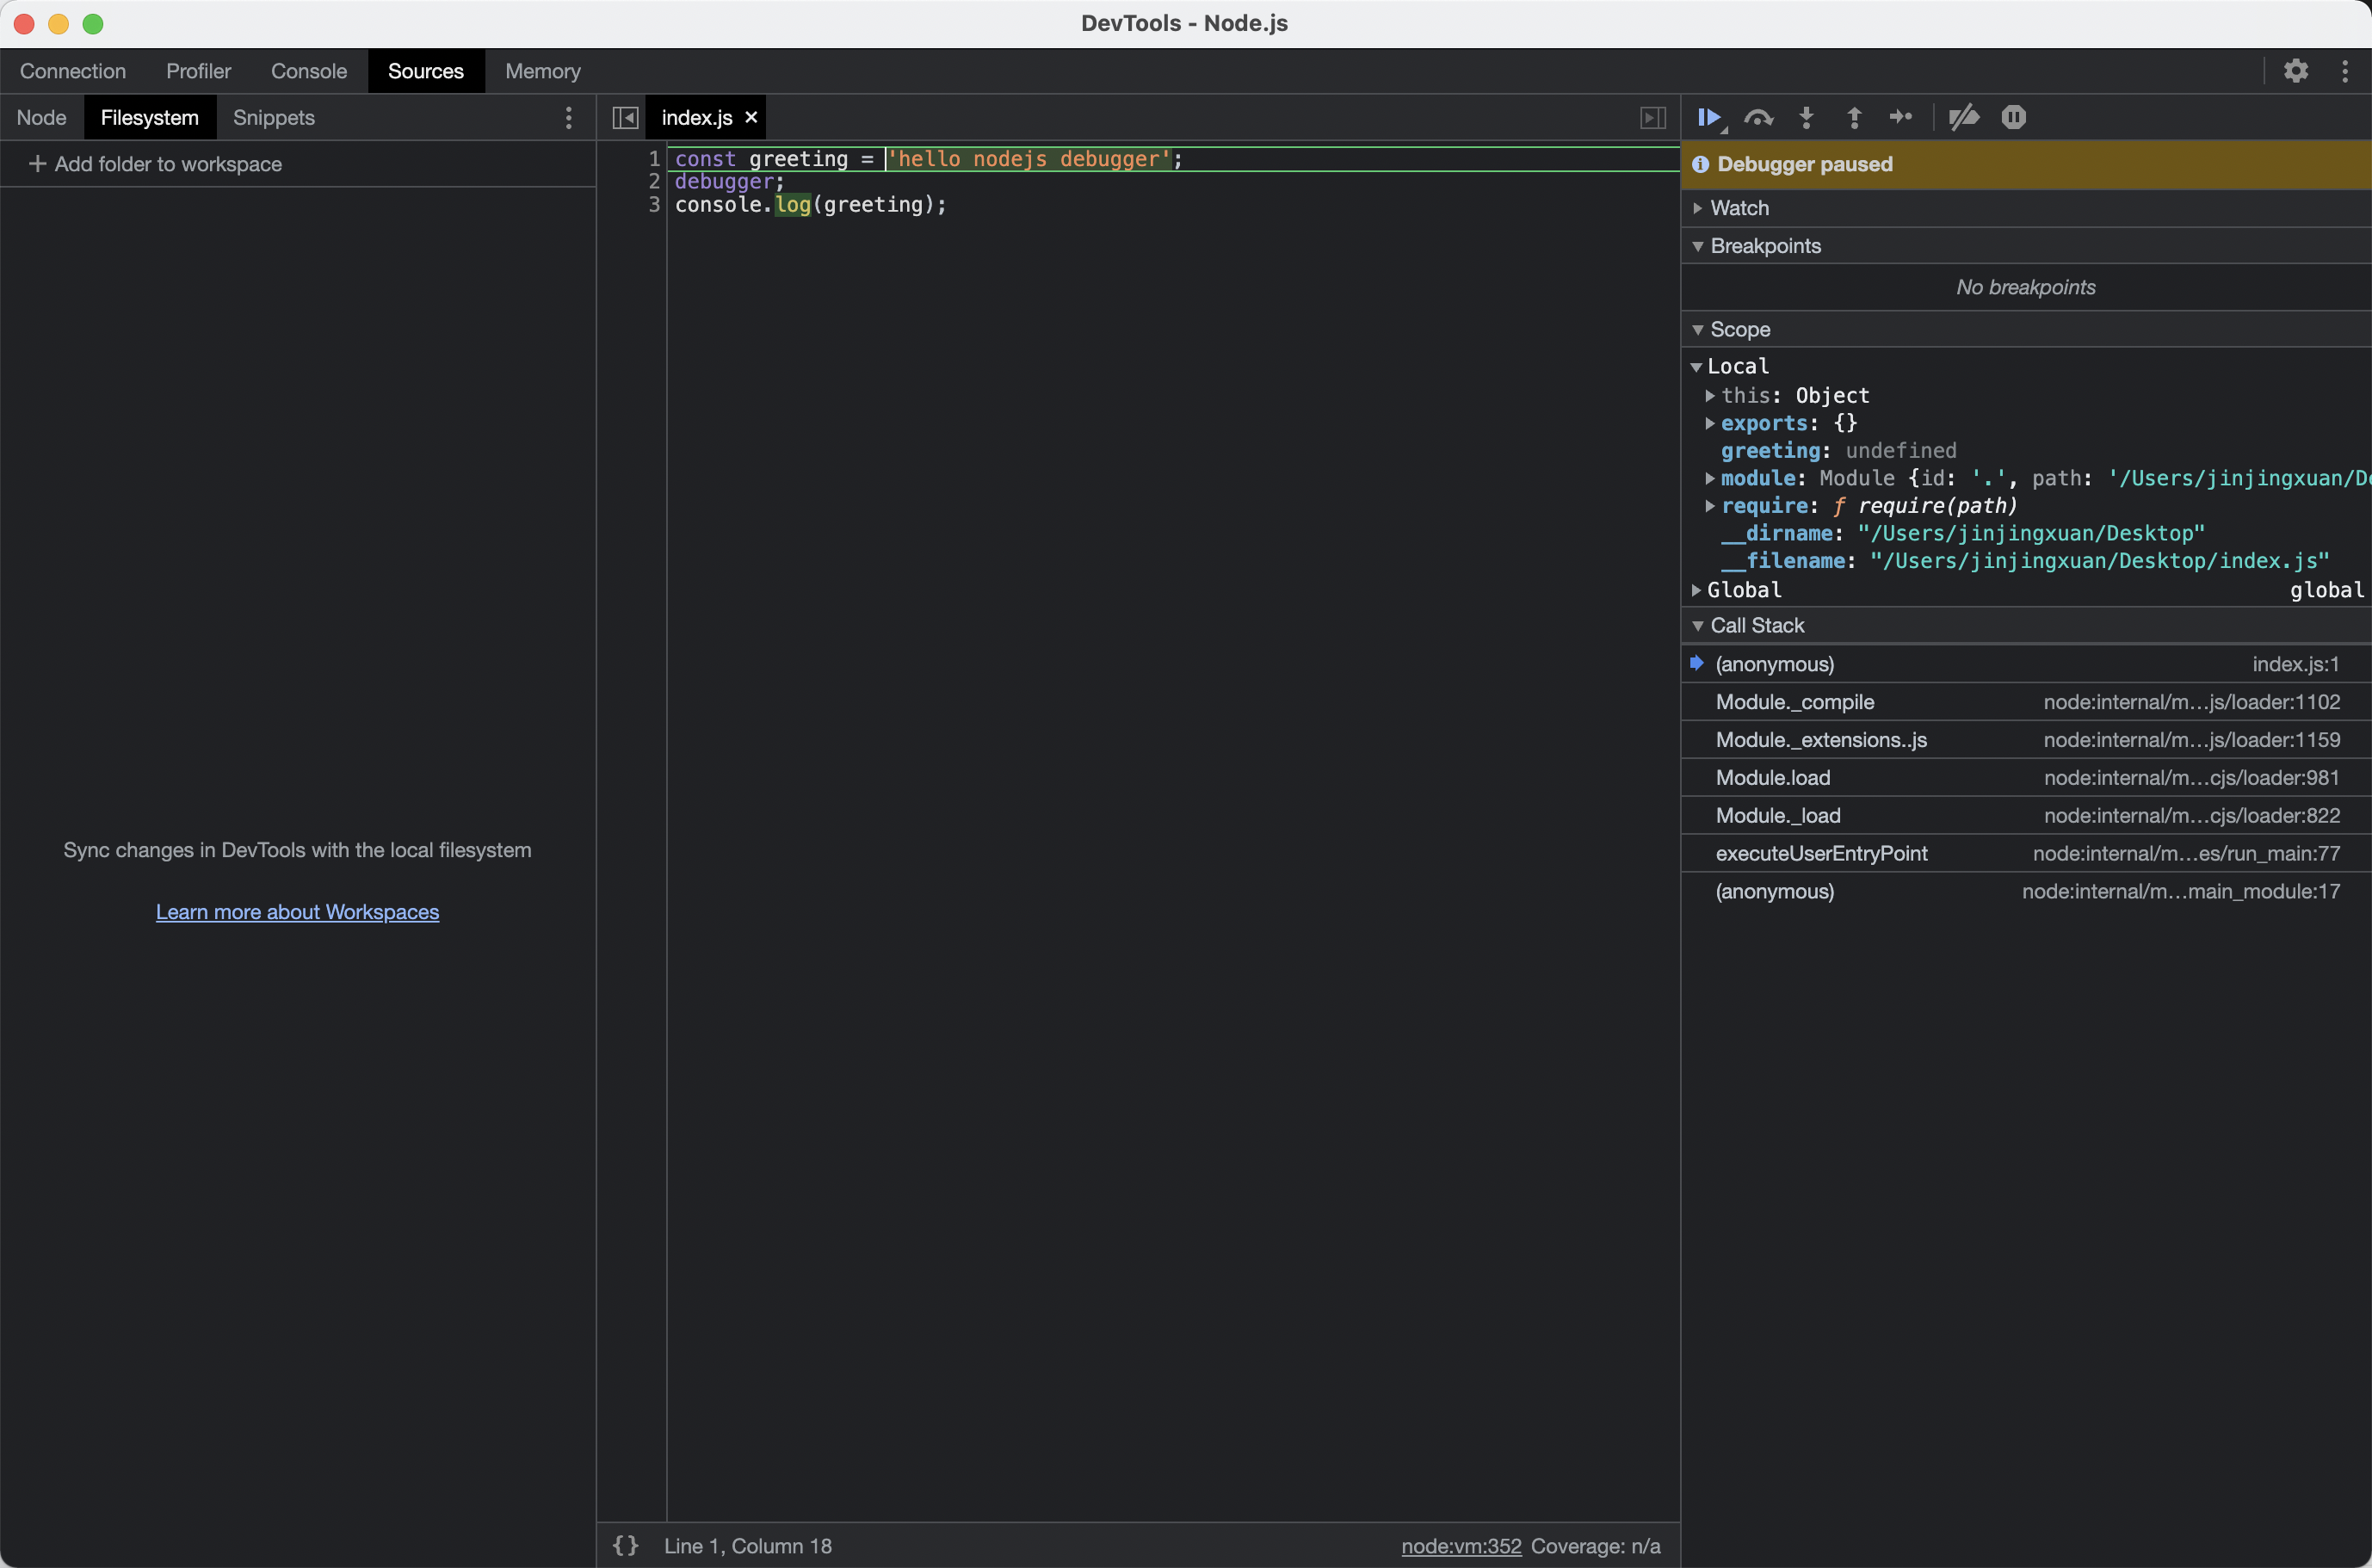Click the line number input field
Image resolution: width=2372 pixels, height=1568 pixels.
click(747, 1546)
